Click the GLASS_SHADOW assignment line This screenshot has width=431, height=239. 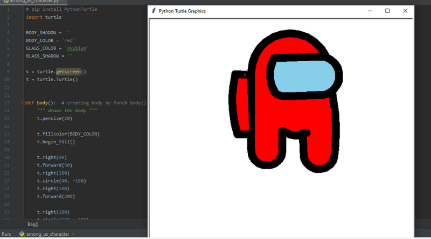click(49, 56)
